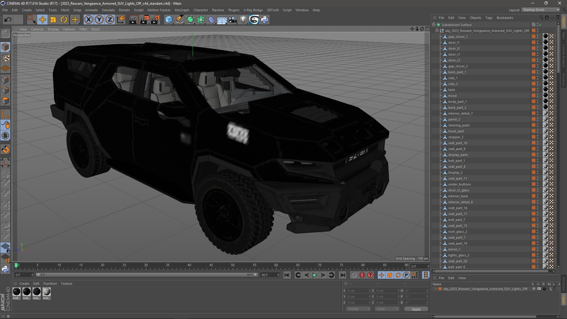567x319 pixels.
Task: Open the World coordinate system dropdown
Action: (x=359, y=309)
